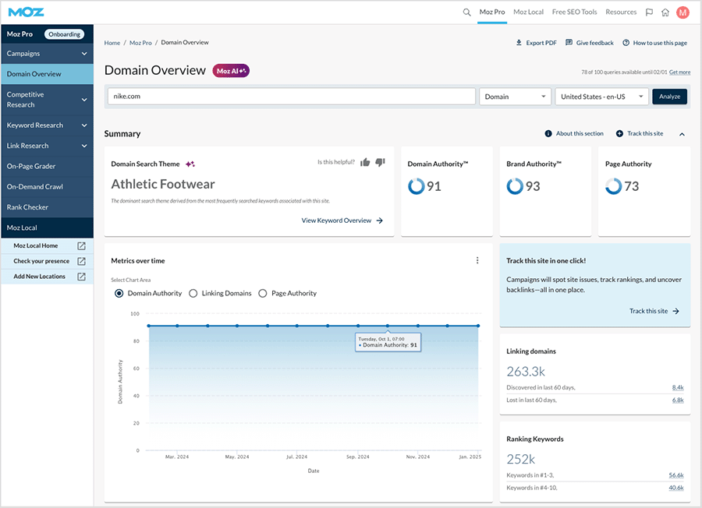The height and width of the screenshot is (508, 702).
Task: Click Brand Authority donut gauge
Action: pyautogui.click(x=515, y=186)
